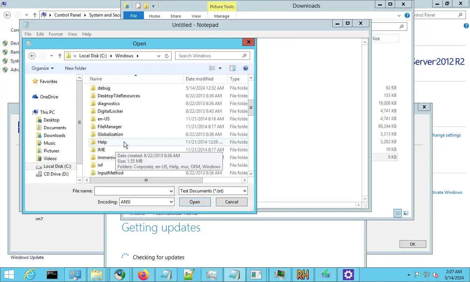470x282 pixels.
Task: Expand the address bar history dropdown
Action: pos(159,56)
